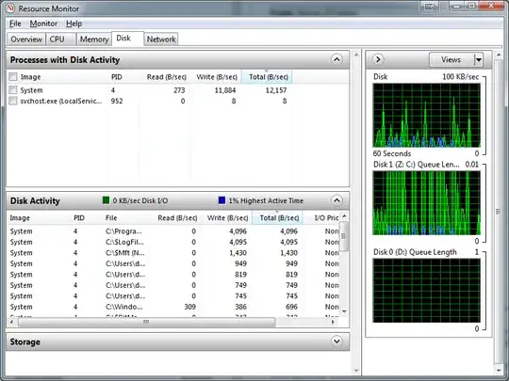Switch to the Network tab
This screenshot has height=381, width=509.
tap(161, 40)
